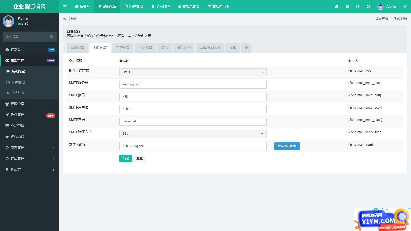Switch to 附件管理 top navigation tab
411x231 pixels.
tap(134, 6)
